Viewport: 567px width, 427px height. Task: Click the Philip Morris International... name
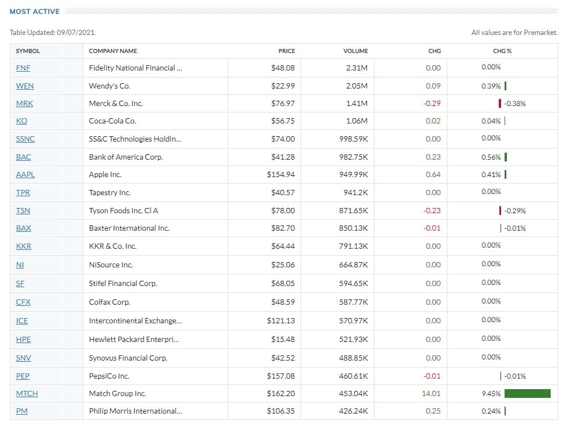[135, 411]
